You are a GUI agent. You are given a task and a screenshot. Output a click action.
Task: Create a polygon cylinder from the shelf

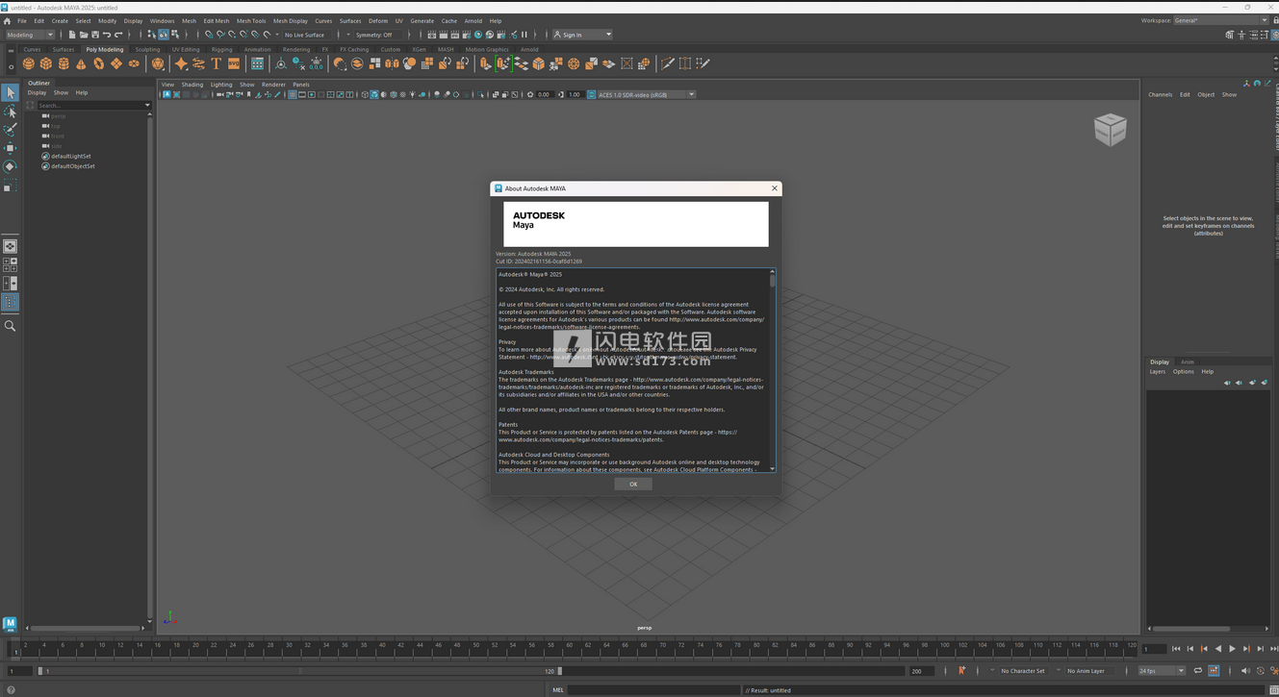pos(64,63)
